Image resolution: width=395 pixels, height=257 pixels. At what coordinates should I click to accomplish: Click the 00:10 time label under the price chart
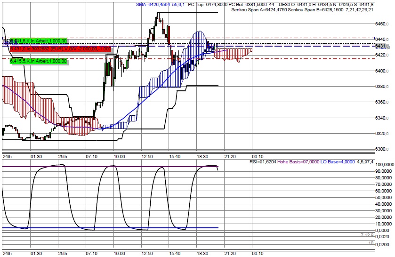(x=258, y=156)
